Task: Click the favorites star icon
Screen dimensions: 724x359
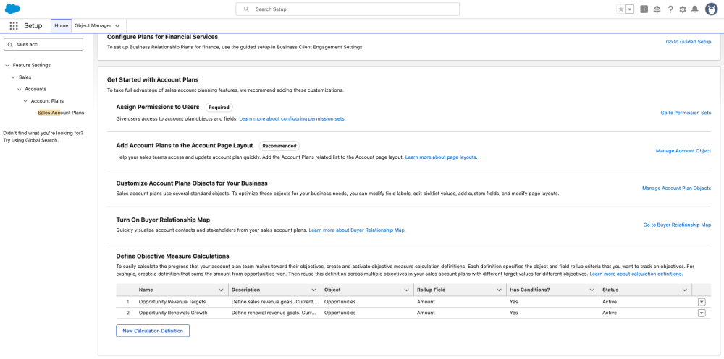Action: click(621, 9)
